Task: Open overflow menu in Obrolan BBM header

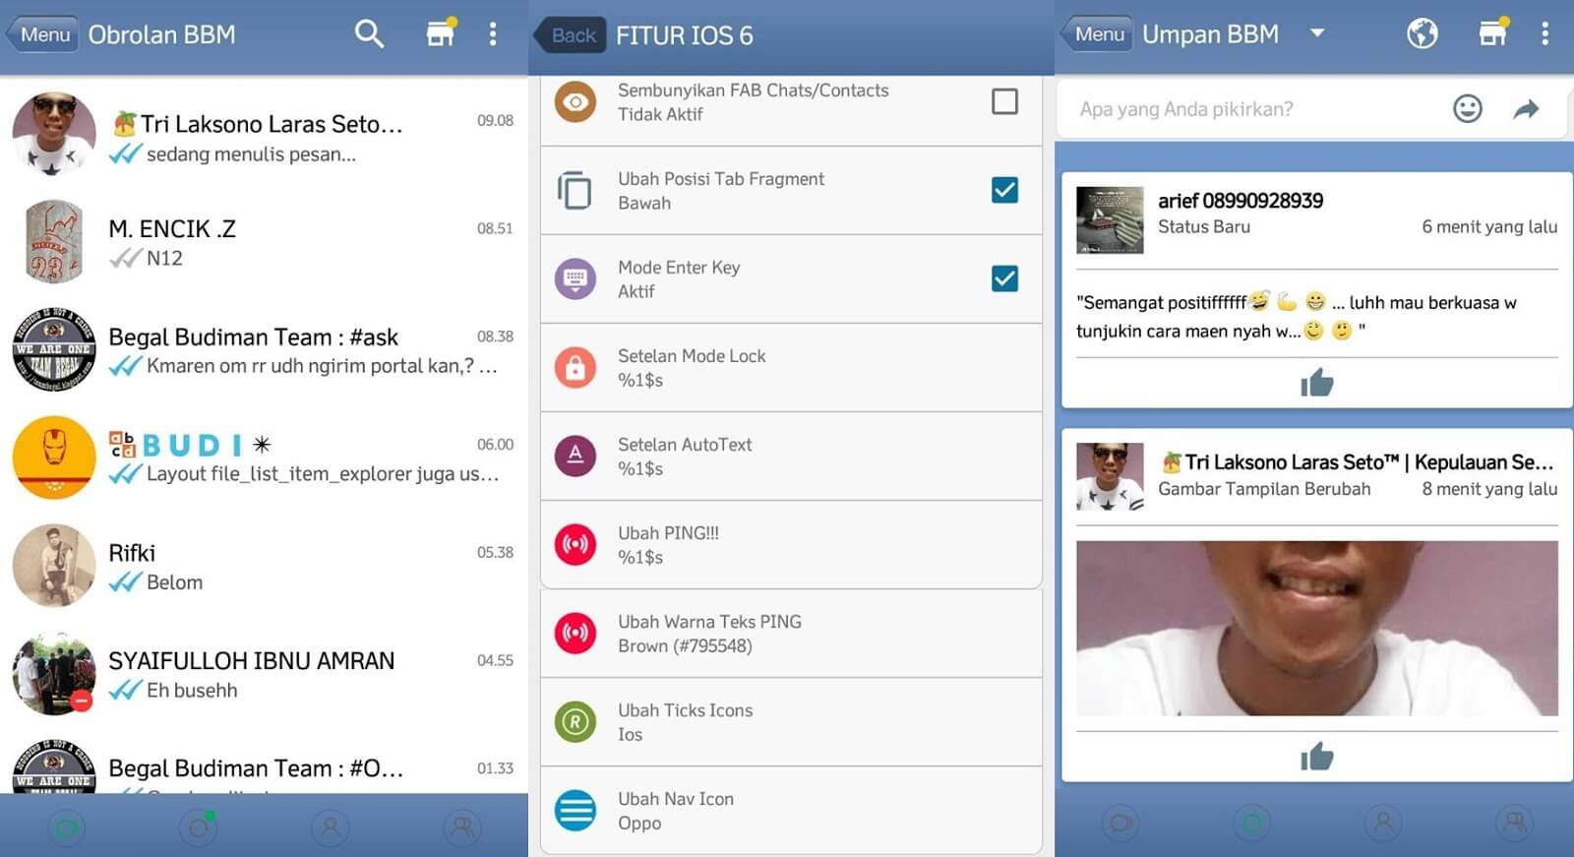Action: (493, 34)
